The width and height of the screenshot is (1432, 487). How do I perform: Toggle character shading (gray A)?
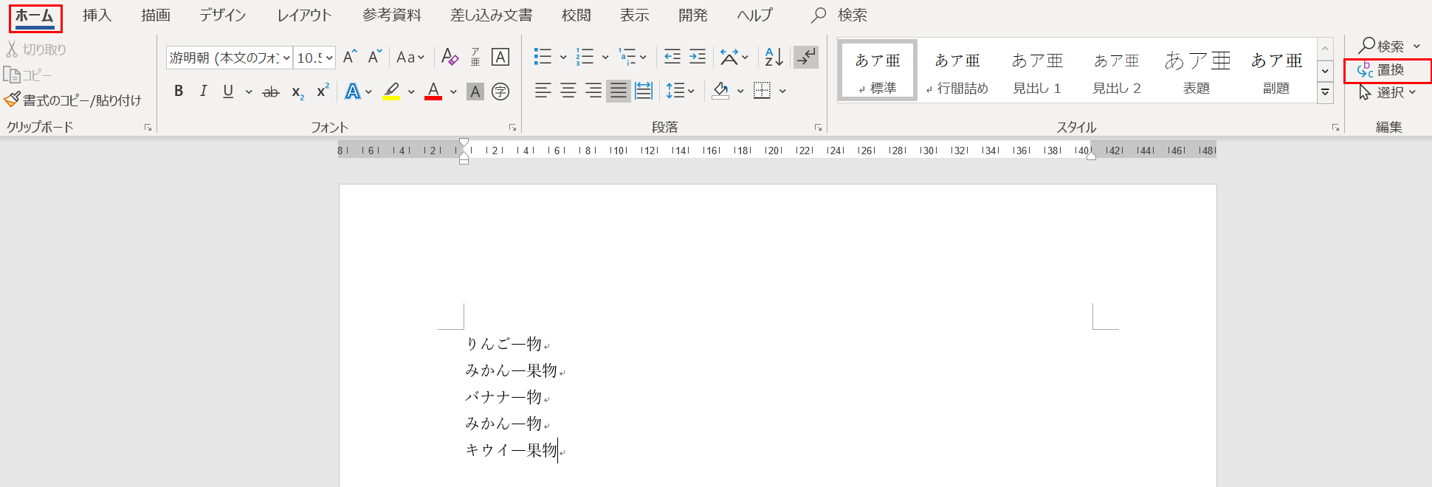[475, 91]
